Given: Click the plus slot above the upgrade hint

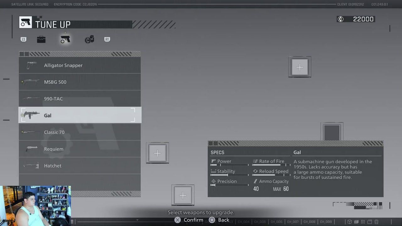Looking at the screenshot, I should click(183, 195).
